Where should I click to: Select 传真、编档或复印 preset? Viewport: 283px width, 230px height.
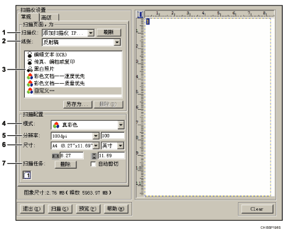click(73, 62)
